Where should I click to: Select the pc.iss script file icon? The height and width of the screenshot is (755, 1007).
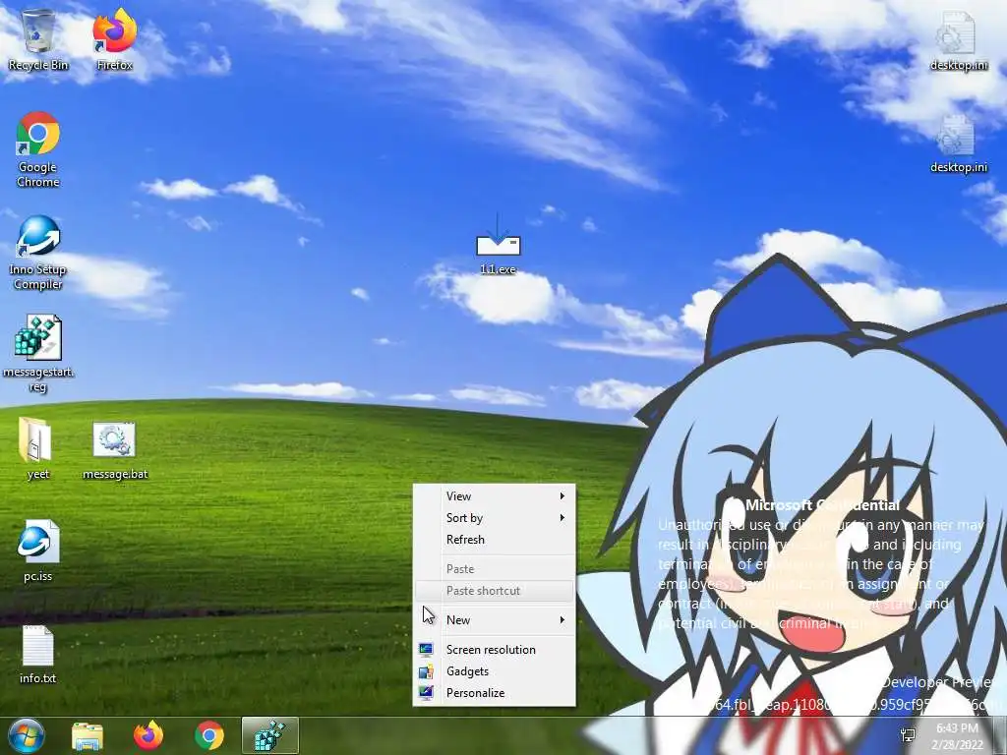(38, 551)
